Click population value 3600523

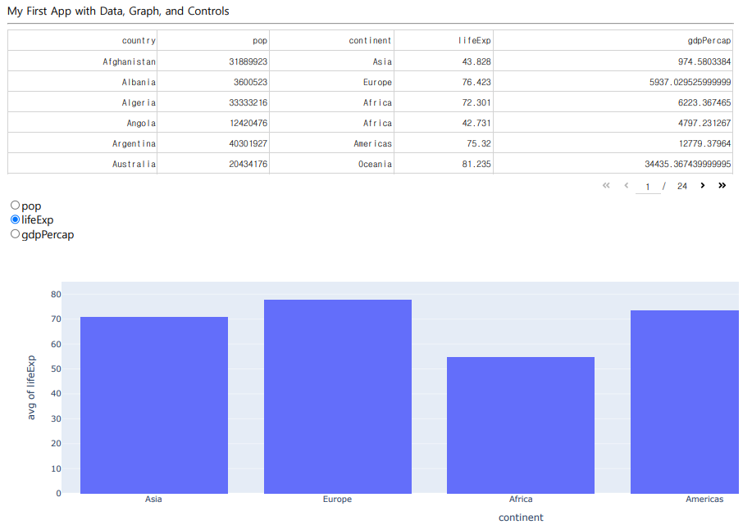213,82
